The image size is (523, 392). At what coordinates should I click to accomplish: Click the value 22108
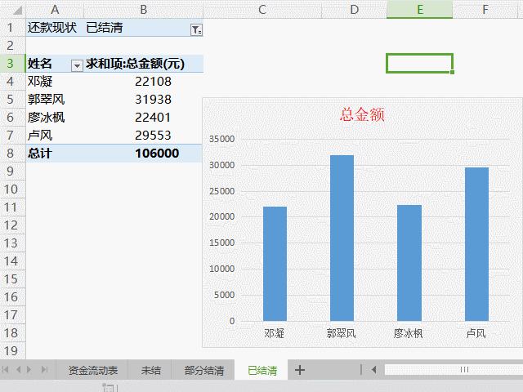153,82
